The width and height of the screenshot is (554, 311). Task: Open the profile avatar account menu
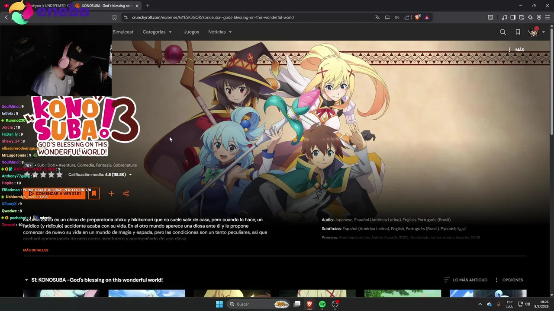[536, 32]
